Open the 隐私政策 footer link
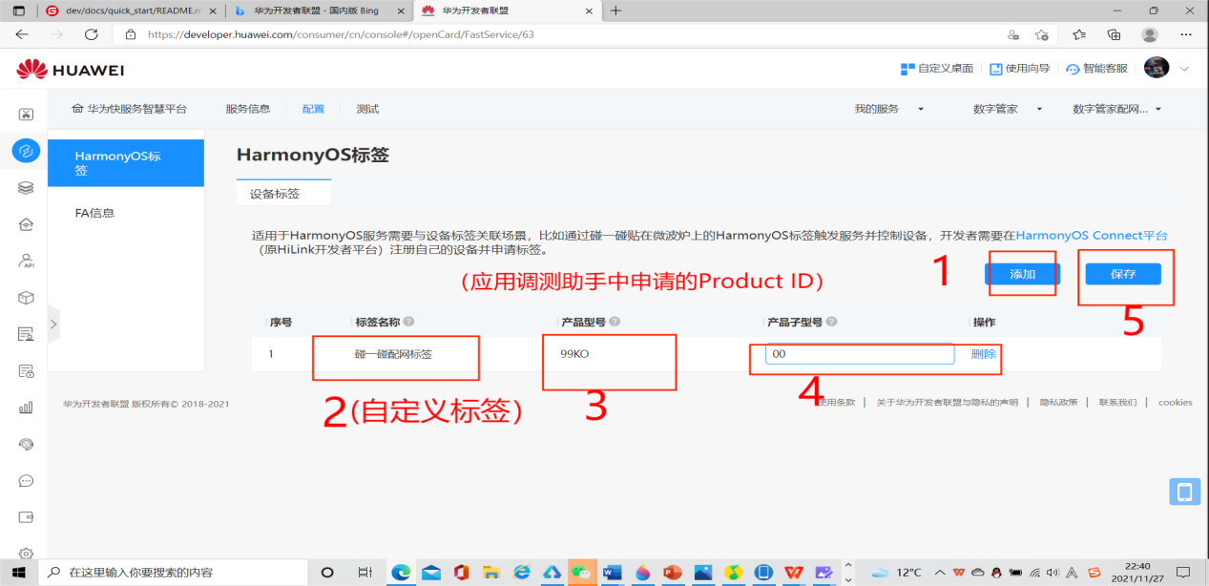1209x586 pixels. tap(1058, 403)
